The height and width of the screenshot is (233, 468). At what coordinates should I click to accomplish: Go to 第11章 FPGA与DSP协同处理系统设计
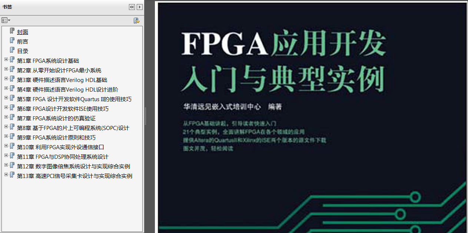click(x=63, y=157)
